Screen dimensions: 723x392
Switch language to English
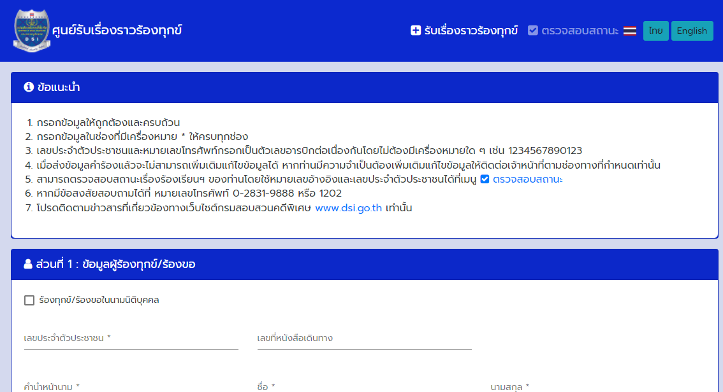692,31
